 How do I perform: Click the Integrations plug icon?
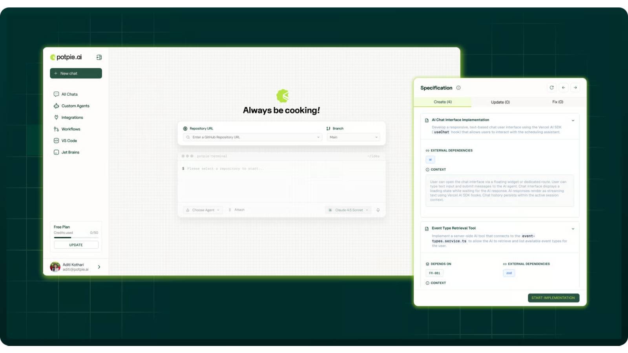coord(56,117)
